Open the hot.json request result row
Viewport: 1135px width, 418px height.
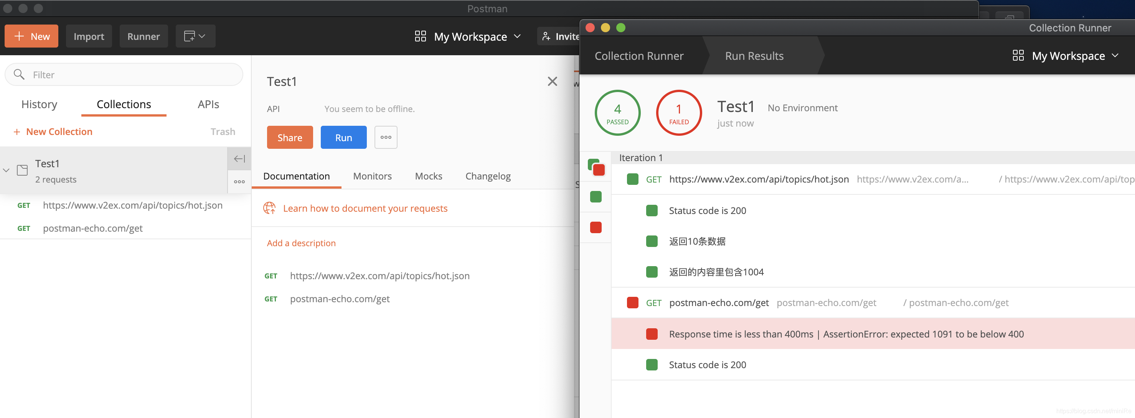[x=873, y=179]
